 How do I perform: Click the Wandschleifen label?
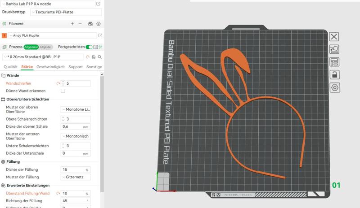18,83
